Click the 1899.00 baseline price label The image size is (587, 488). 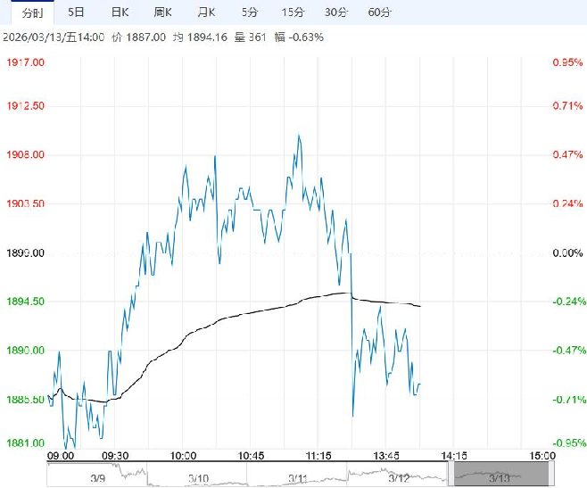tap(25, 253)
